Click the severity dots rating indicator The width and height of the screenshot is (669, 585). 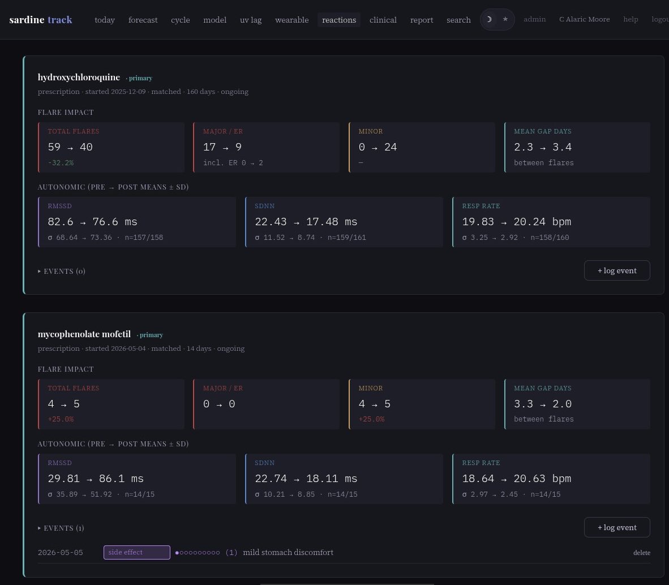point(198,553)
